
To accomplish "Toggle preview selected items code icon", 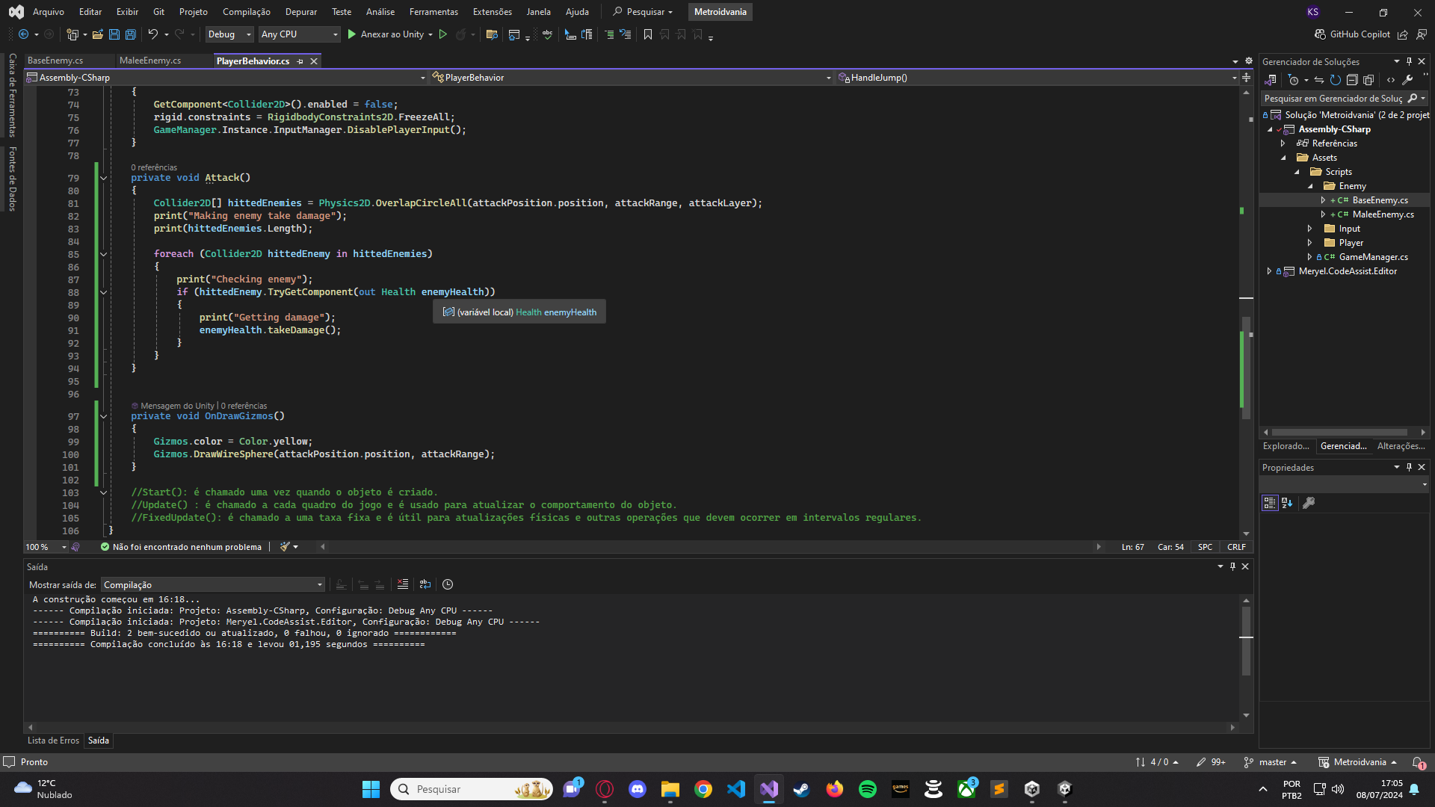I will click(x=1391, y=80).
